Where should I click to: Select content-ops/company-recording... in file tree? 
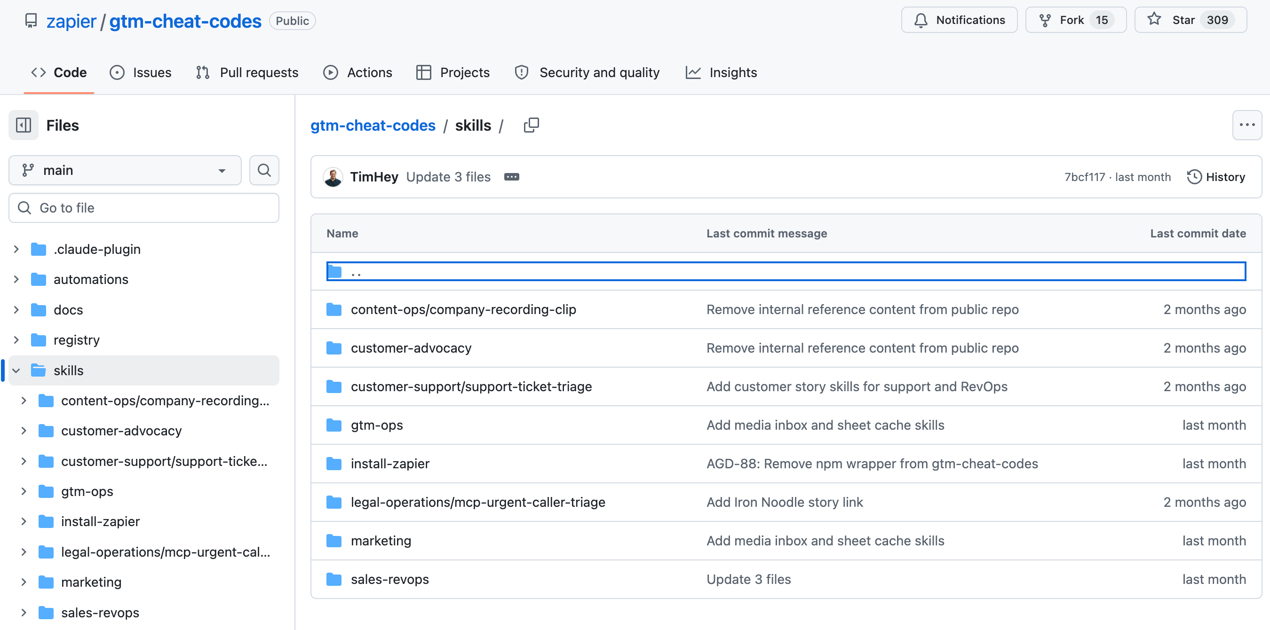(x=165, y=400)
